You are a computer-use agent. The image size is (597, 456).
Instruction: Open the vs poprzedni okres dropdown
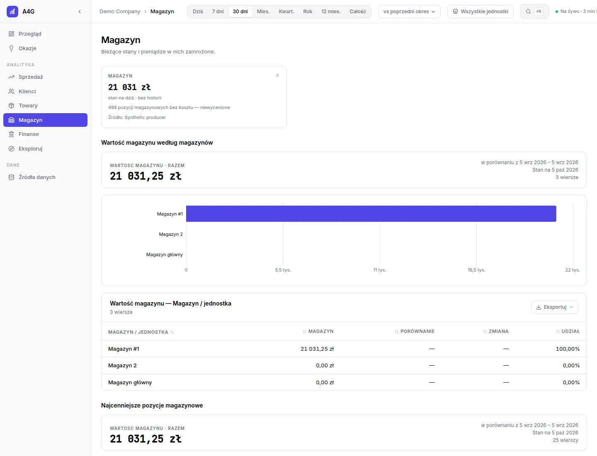click(409, 12)
